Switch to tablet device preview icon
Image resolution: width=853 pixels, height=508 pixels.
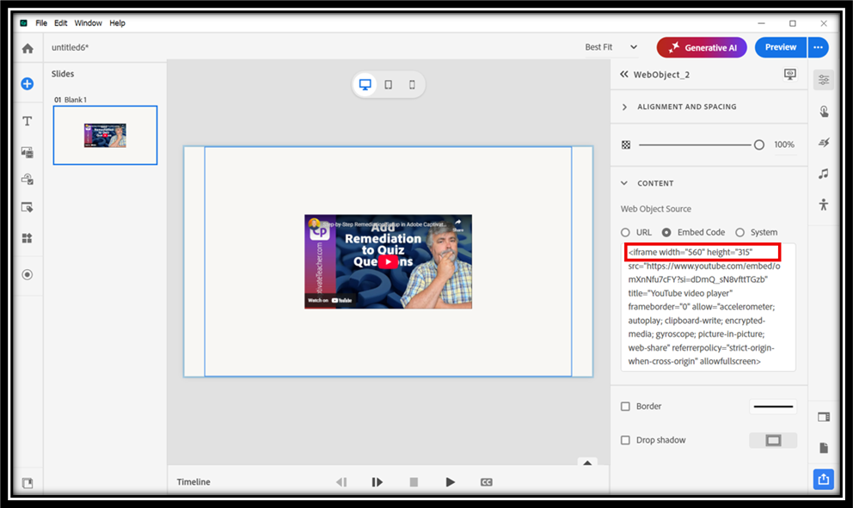(x=389, y=84)
